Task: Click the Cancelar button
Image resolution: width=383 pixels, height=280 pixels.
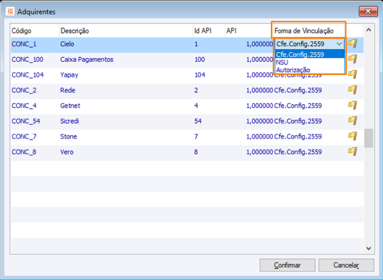Action: [x=346, y=265]
